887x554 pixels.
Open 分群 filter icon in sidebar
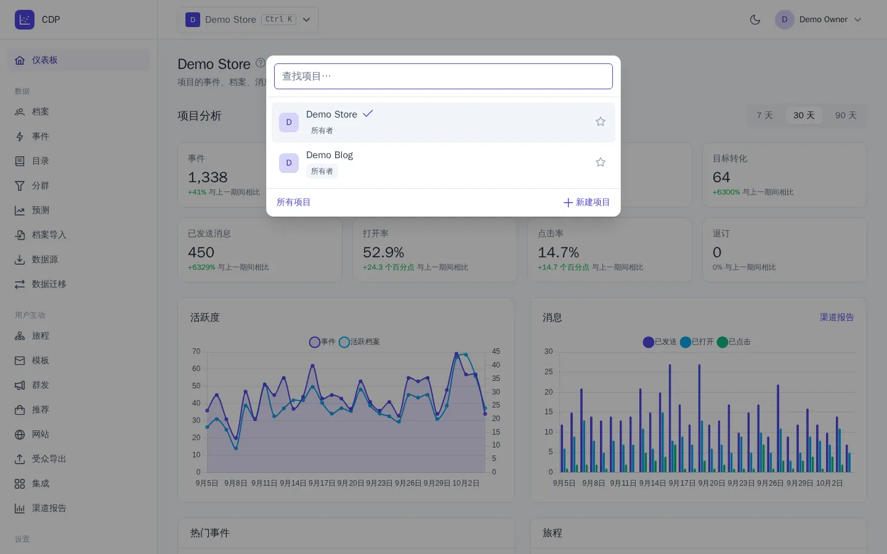[x=20, y=186]
